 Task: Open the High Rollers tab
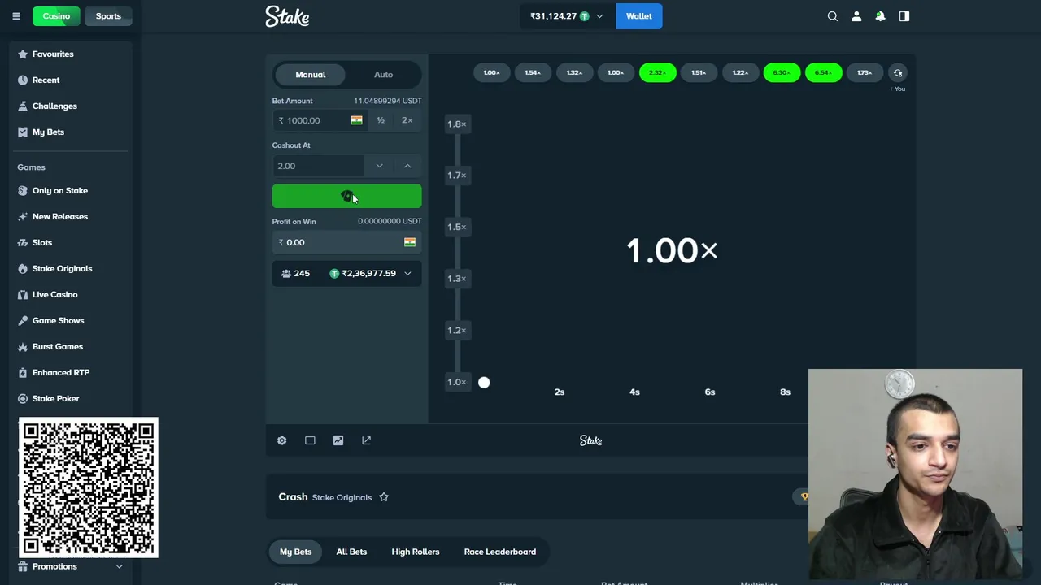(415, 552)
